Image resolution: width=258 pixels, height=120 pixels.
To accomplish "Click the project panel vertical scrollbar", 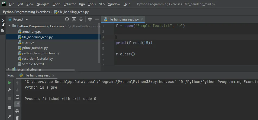I will 99,43.
